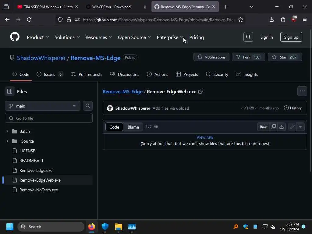Click the GitHub logo home icon

coord(15,37)
